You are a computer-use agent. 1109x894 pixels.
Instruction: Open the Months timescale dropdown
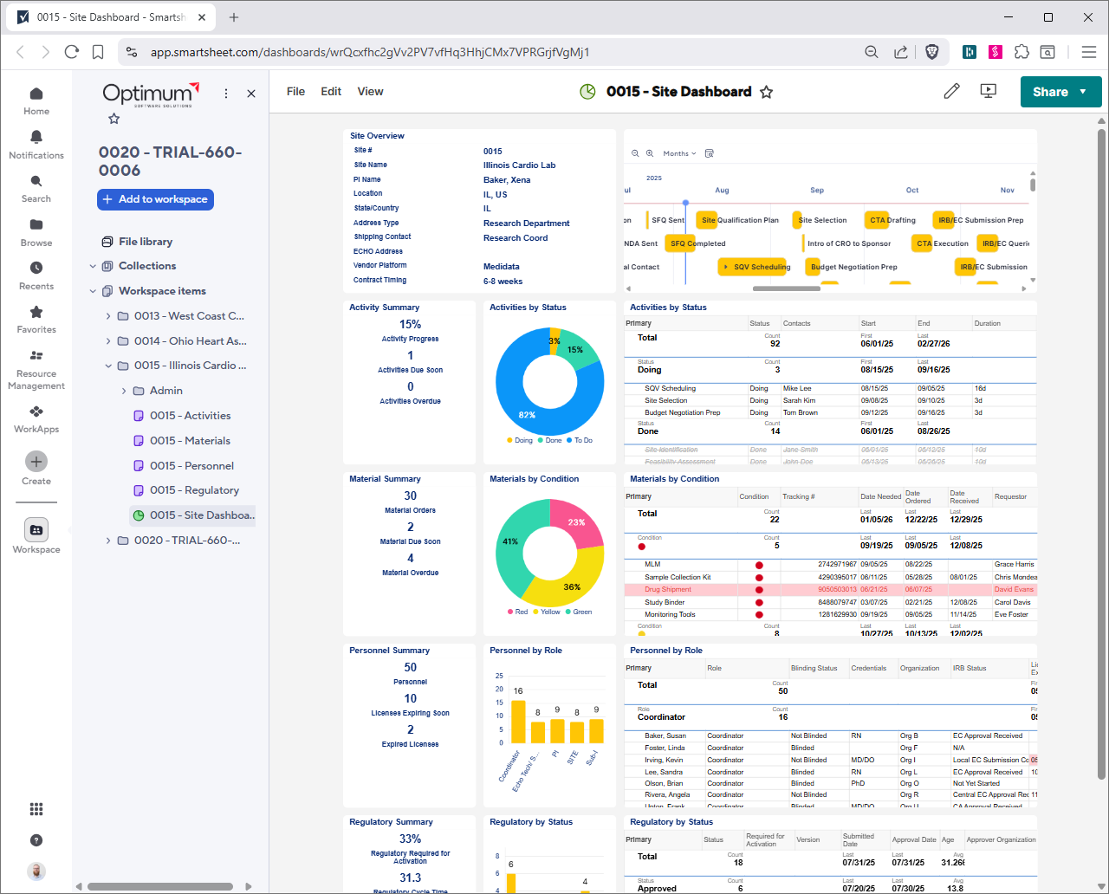point(678,152)
